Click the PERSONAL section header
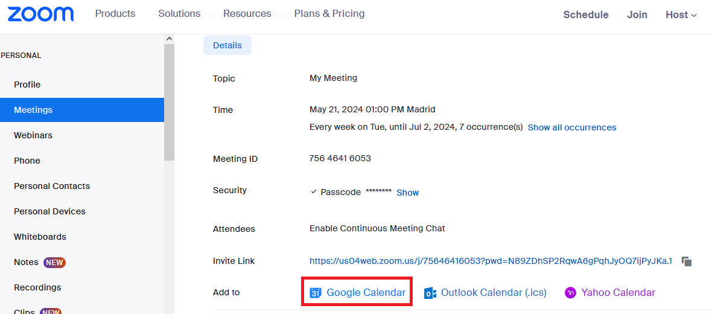This screenshot has height=314, width=712. coord(21,56)
